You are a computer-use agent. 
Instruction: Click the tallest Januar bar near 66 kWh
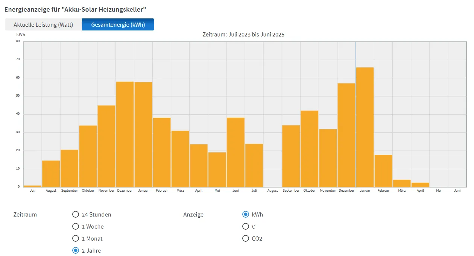pos(365,127)
